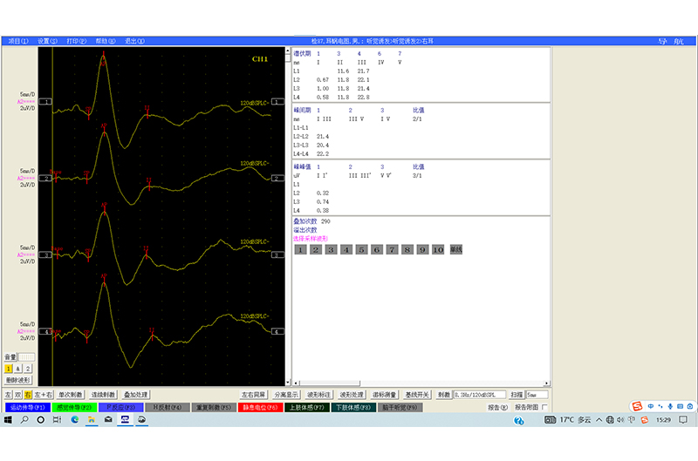Image resolution: width=698 pixels, height=461 pixels.
Task: Click the 波形处理 button
Action: click(352, 395)
